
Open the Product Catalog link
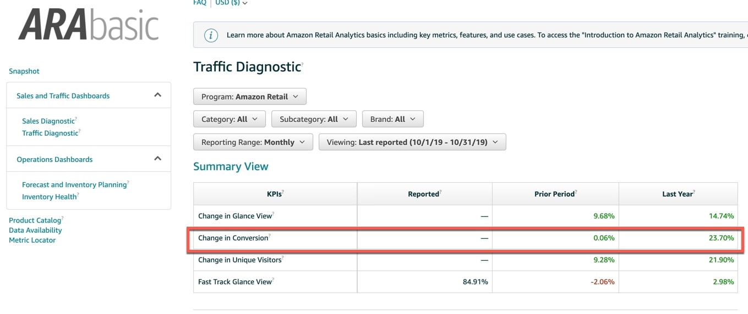click(x=35, y=221)
